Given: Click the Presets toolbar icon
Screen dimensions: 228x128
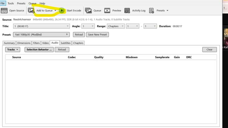Looking at the screenshot, I should tap(152, 11).
